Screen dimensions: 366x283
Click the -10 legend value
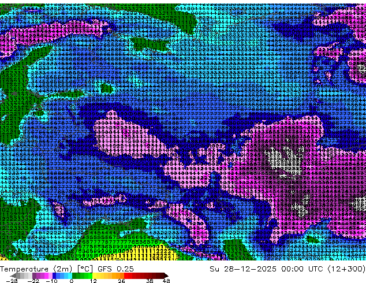pos(51,281)
